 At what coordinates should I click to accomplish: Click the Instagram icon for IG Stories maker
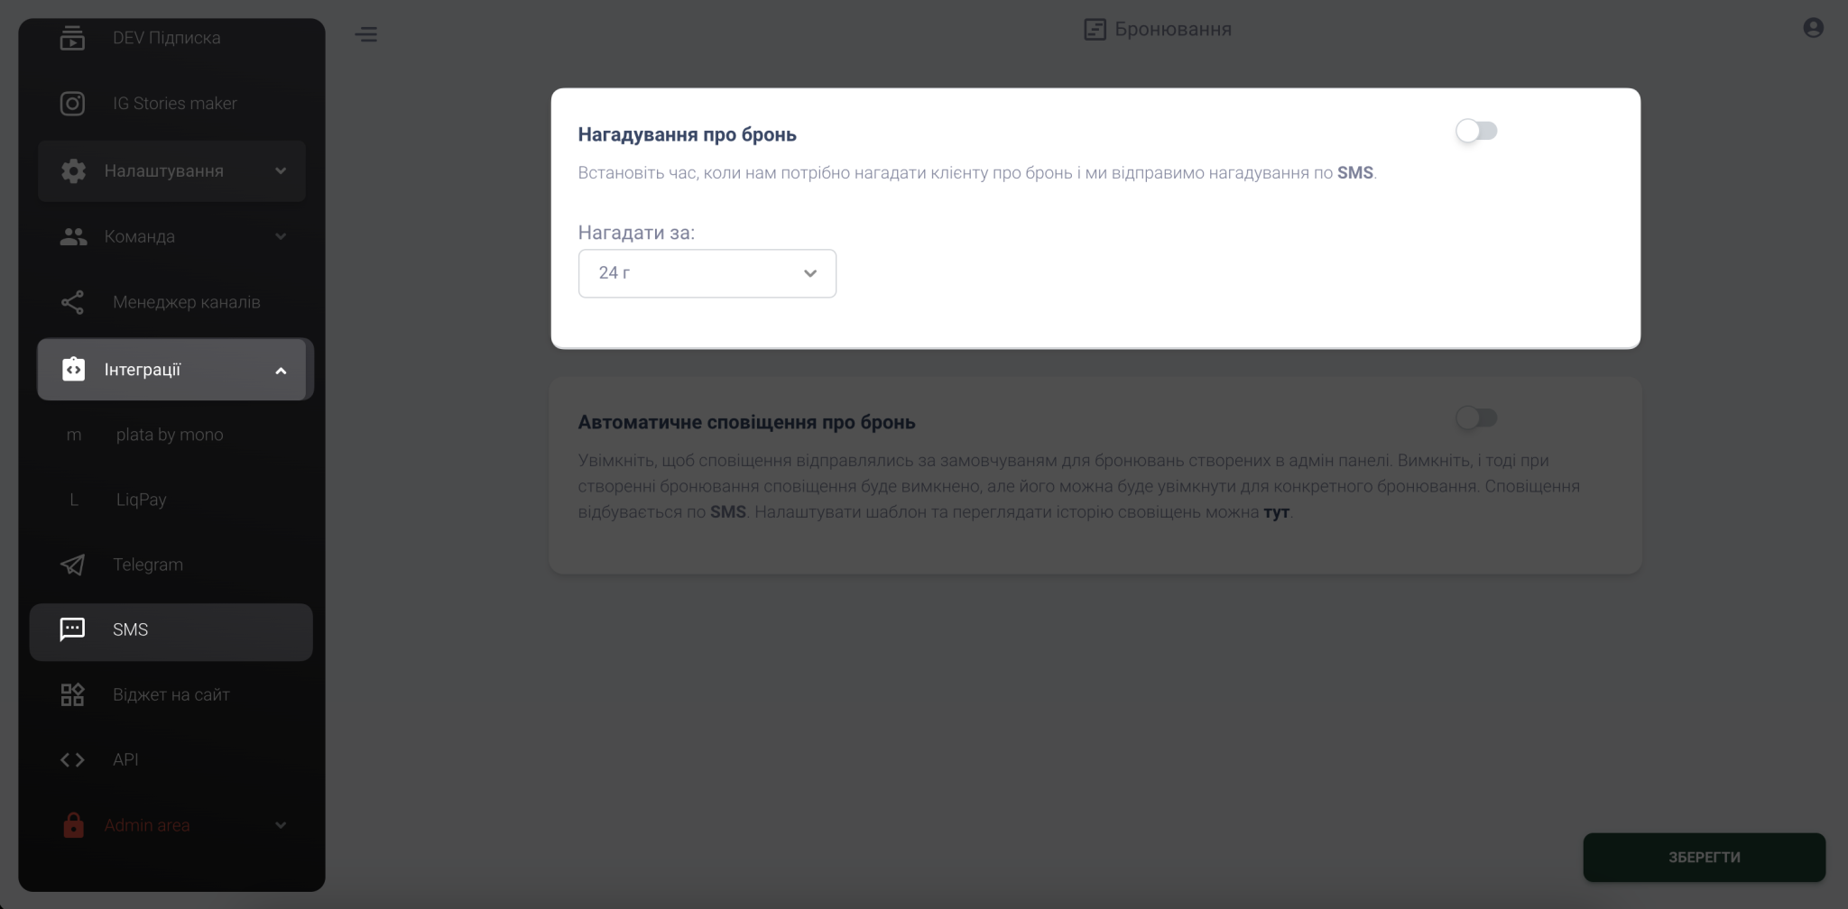coord(72,104)
